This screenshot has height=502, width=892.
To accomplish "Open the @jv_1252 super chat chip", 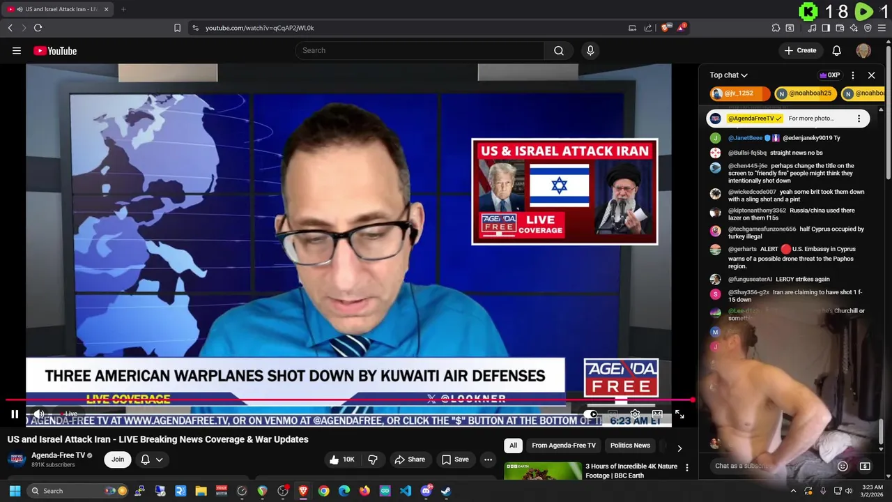I will point(740,93).
